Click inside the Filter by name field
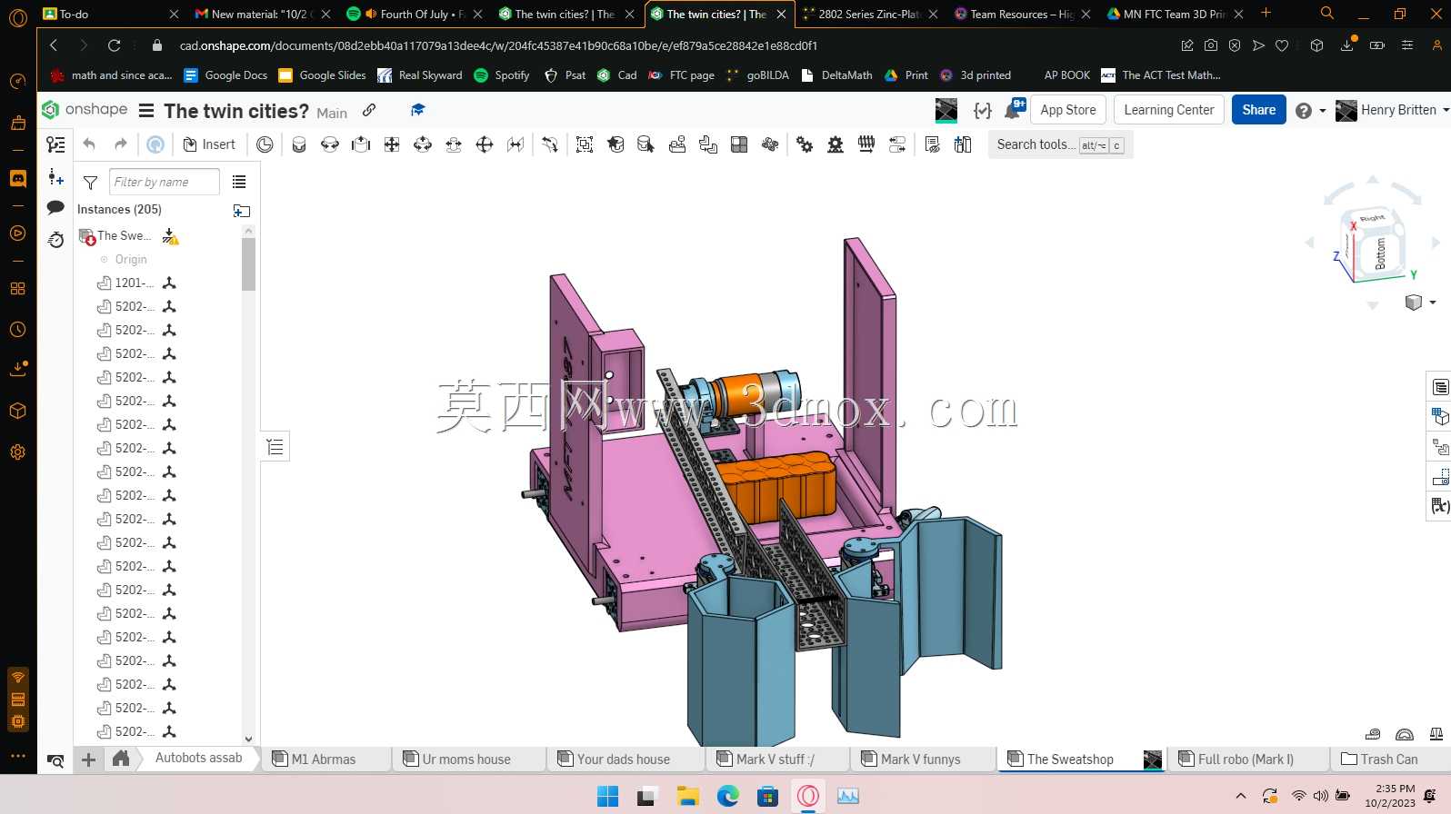The height and width of the screenshot is (814, 1451). click(x=165, y=182)
